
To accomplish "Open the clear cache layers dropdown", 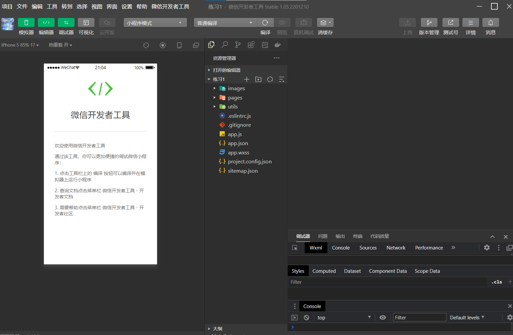I will (325, 22).
